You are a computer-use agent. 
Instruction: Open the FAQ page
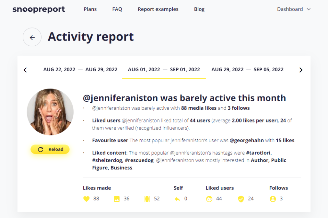(117, 9)
